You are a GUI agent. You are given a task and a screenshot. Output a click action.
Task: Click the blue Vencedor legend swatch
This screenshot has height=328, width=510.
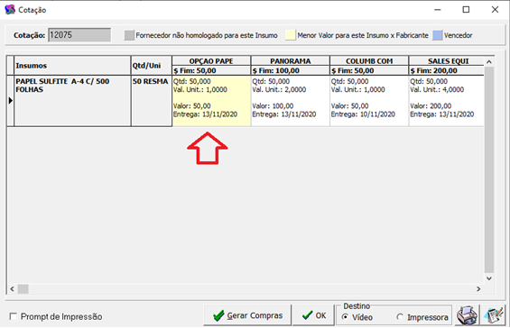[438, 35]
